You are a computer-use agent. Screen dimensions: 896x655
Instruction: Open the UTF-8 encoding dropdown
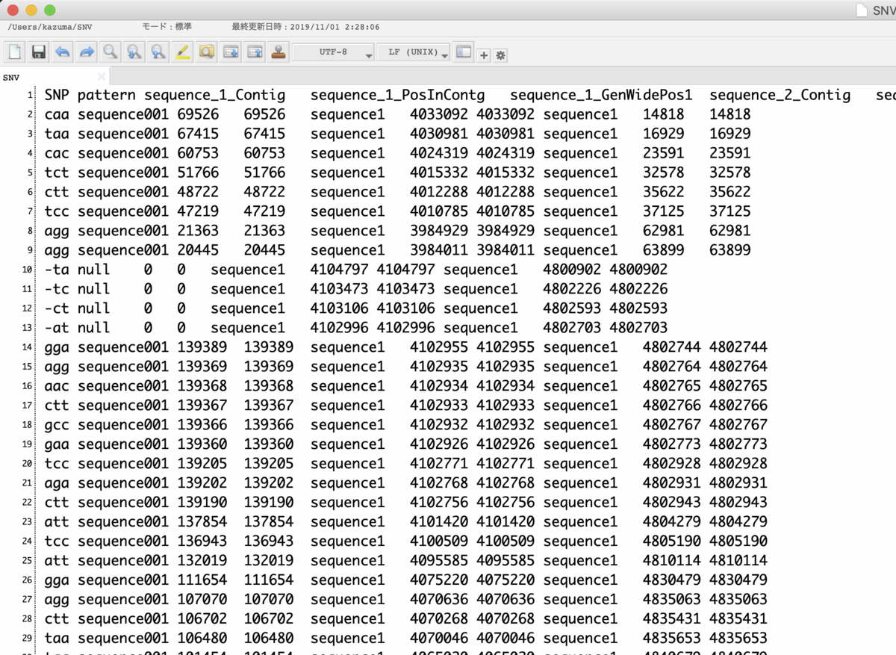pyautogui.click(x=333, y=53)
